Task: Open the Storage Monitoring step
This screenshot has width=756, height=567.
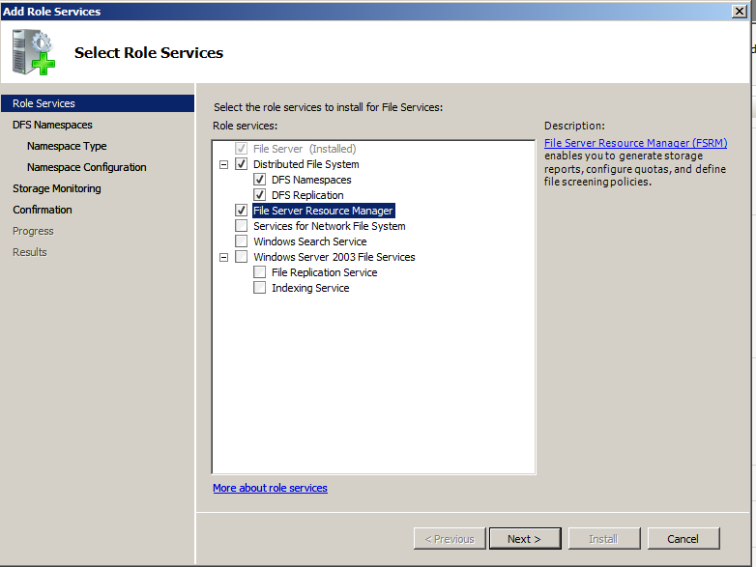Action: pyautogui.click(x=57, y=188)
